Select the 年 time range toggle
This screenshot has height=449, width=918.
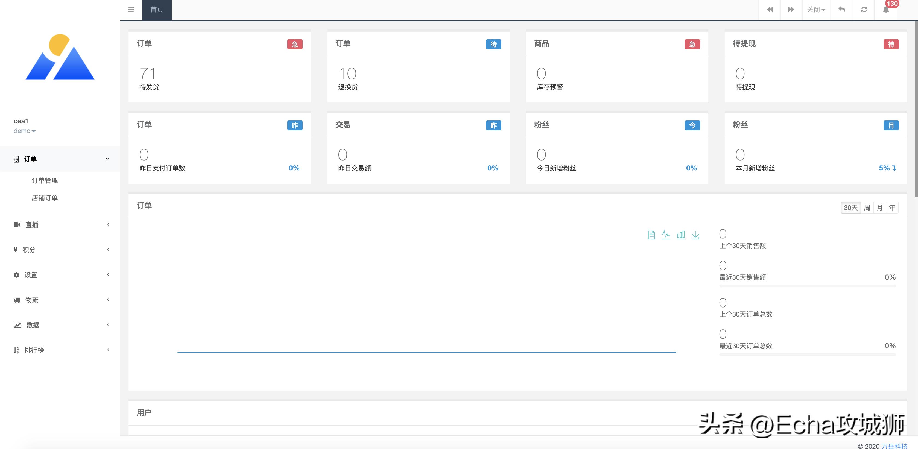point(892,208)
